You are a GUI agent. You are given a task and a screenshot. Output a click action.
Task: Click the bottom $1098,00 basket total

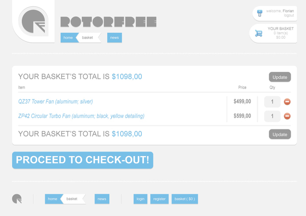(x=127, y=134)
